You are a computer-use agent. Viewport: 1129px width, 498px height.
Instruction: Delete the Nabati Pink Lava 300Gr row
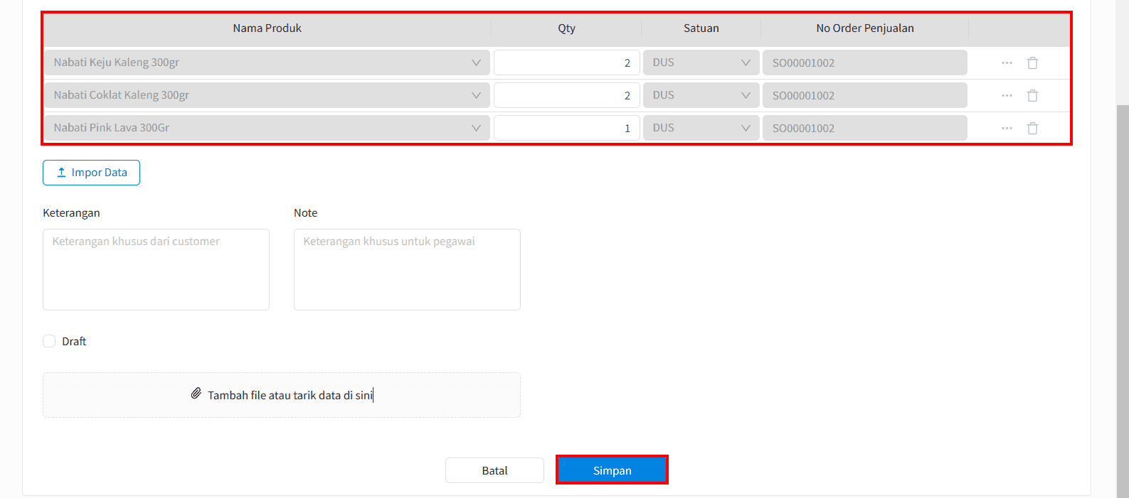(x=1032, y=128)
